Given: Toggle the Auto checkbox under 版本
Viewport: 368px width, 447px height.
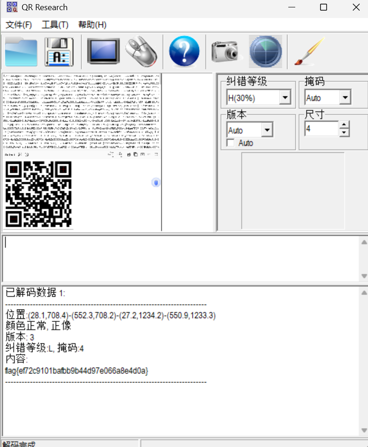Looking at the screenshot, I should pos(231,143).
